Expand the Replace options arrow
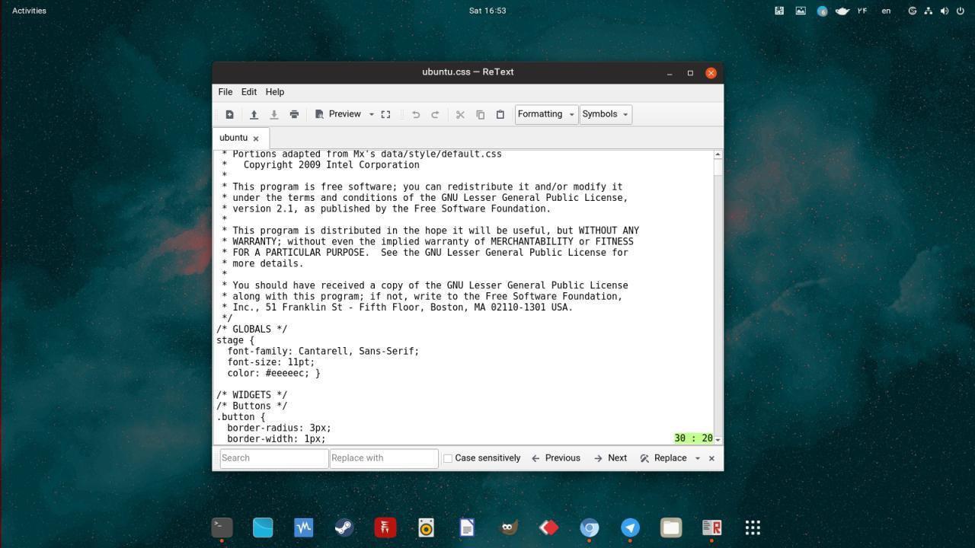Screen dimensions: 975x548 (x=697, y=458)
